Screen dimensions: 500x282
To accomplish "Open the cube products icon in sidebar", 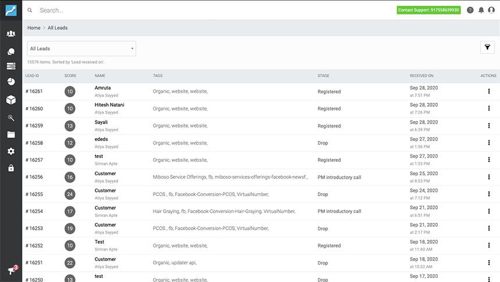I will (x=11, y=100).
